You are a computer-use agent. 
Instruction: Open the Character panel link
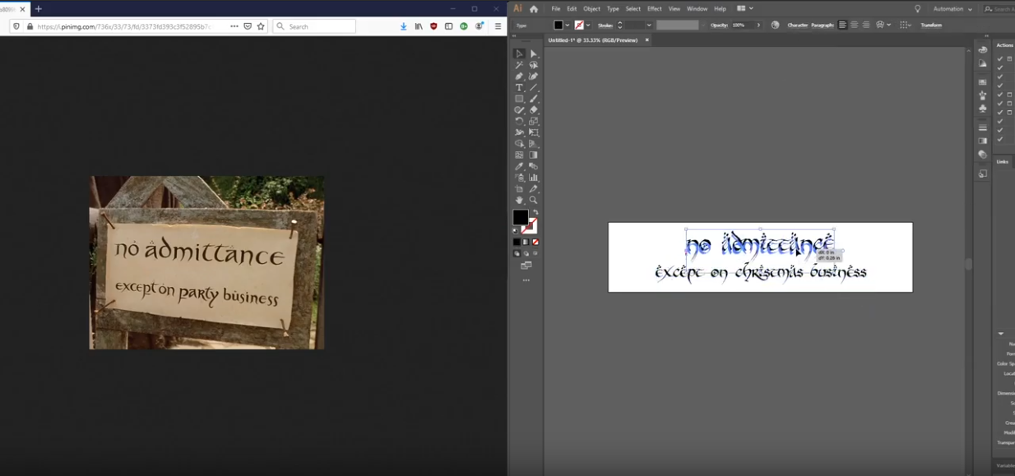tap(798, 25)
